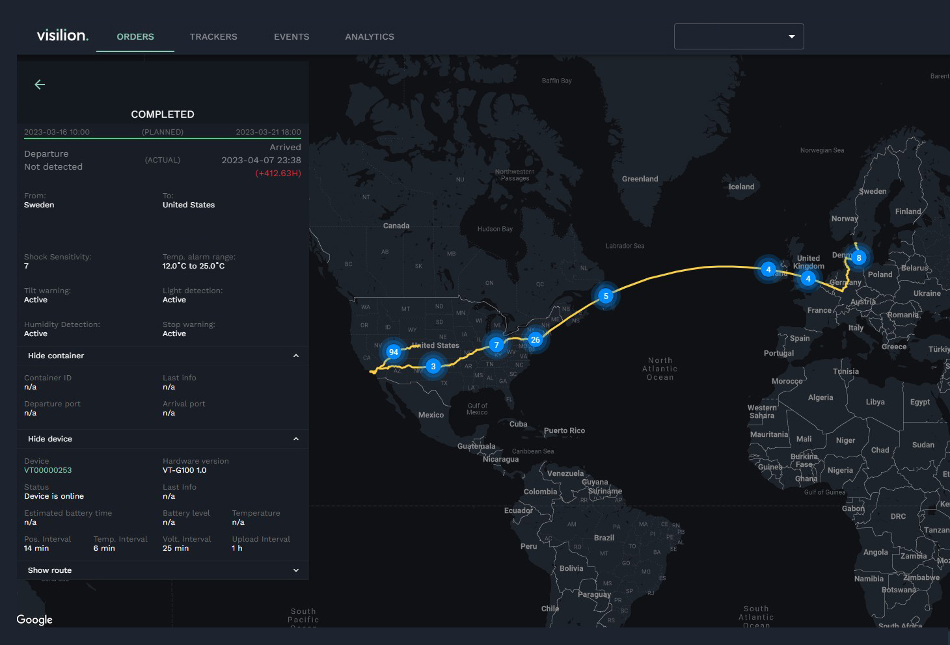Click the COMPLETED status heading
The image size is (950, 645).
click(163, 114)
